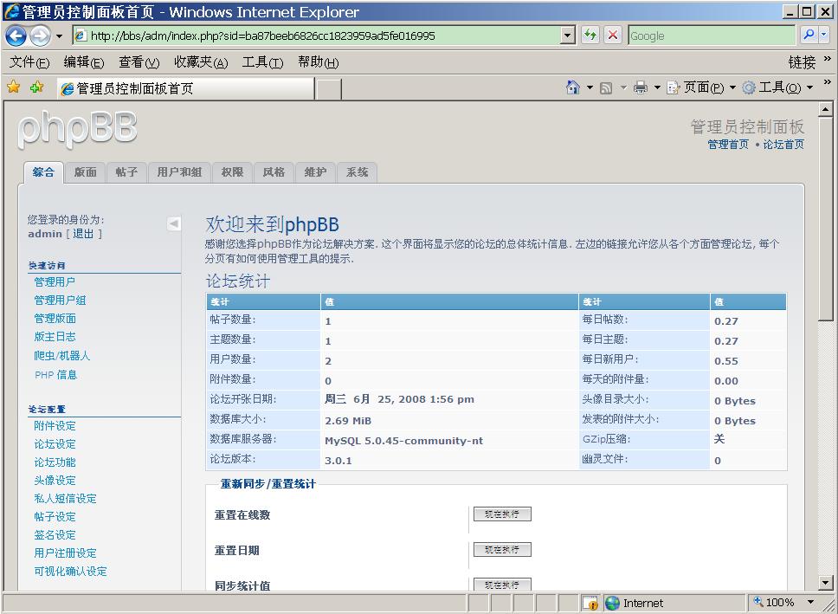Open the 页面(P) toolbar menu
Image resolution: width=838 pixels, height=614 pixels.
pos(702,87)
